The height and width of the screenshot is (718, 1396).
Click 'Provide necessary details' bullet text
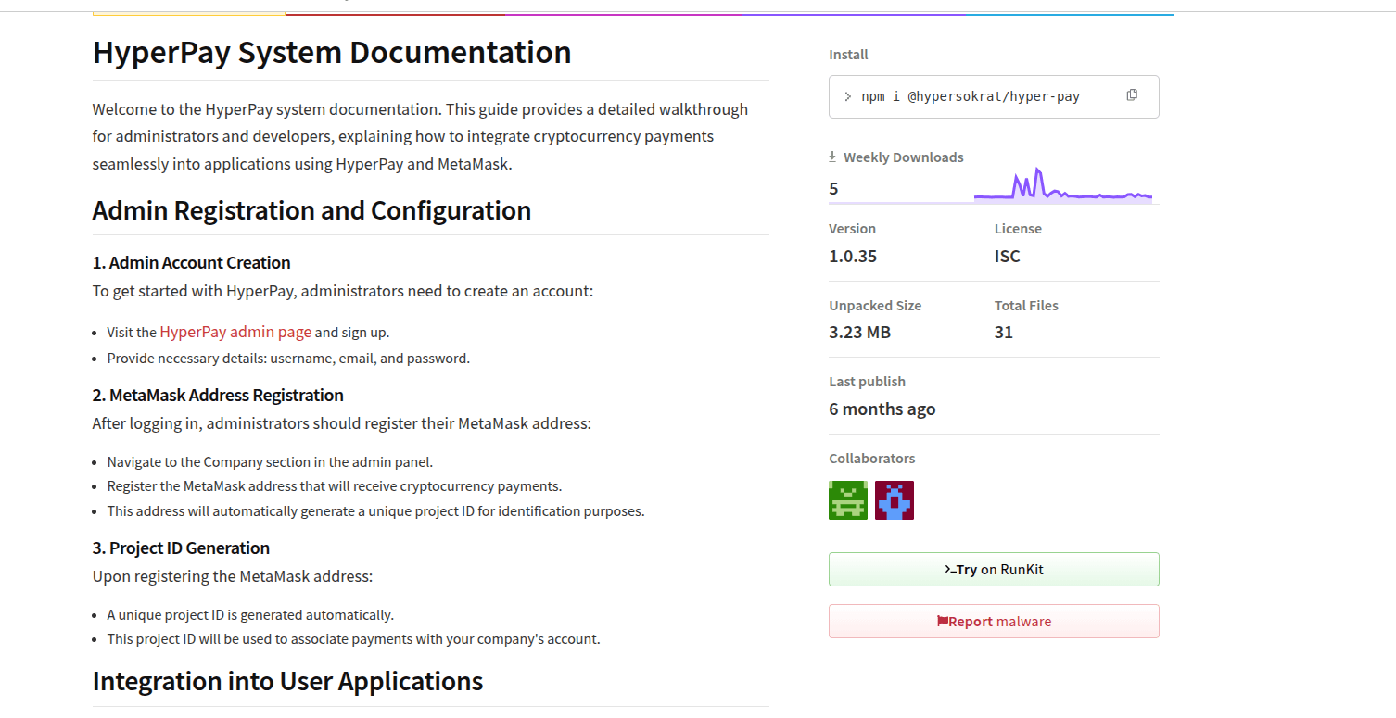pos(288,359)
